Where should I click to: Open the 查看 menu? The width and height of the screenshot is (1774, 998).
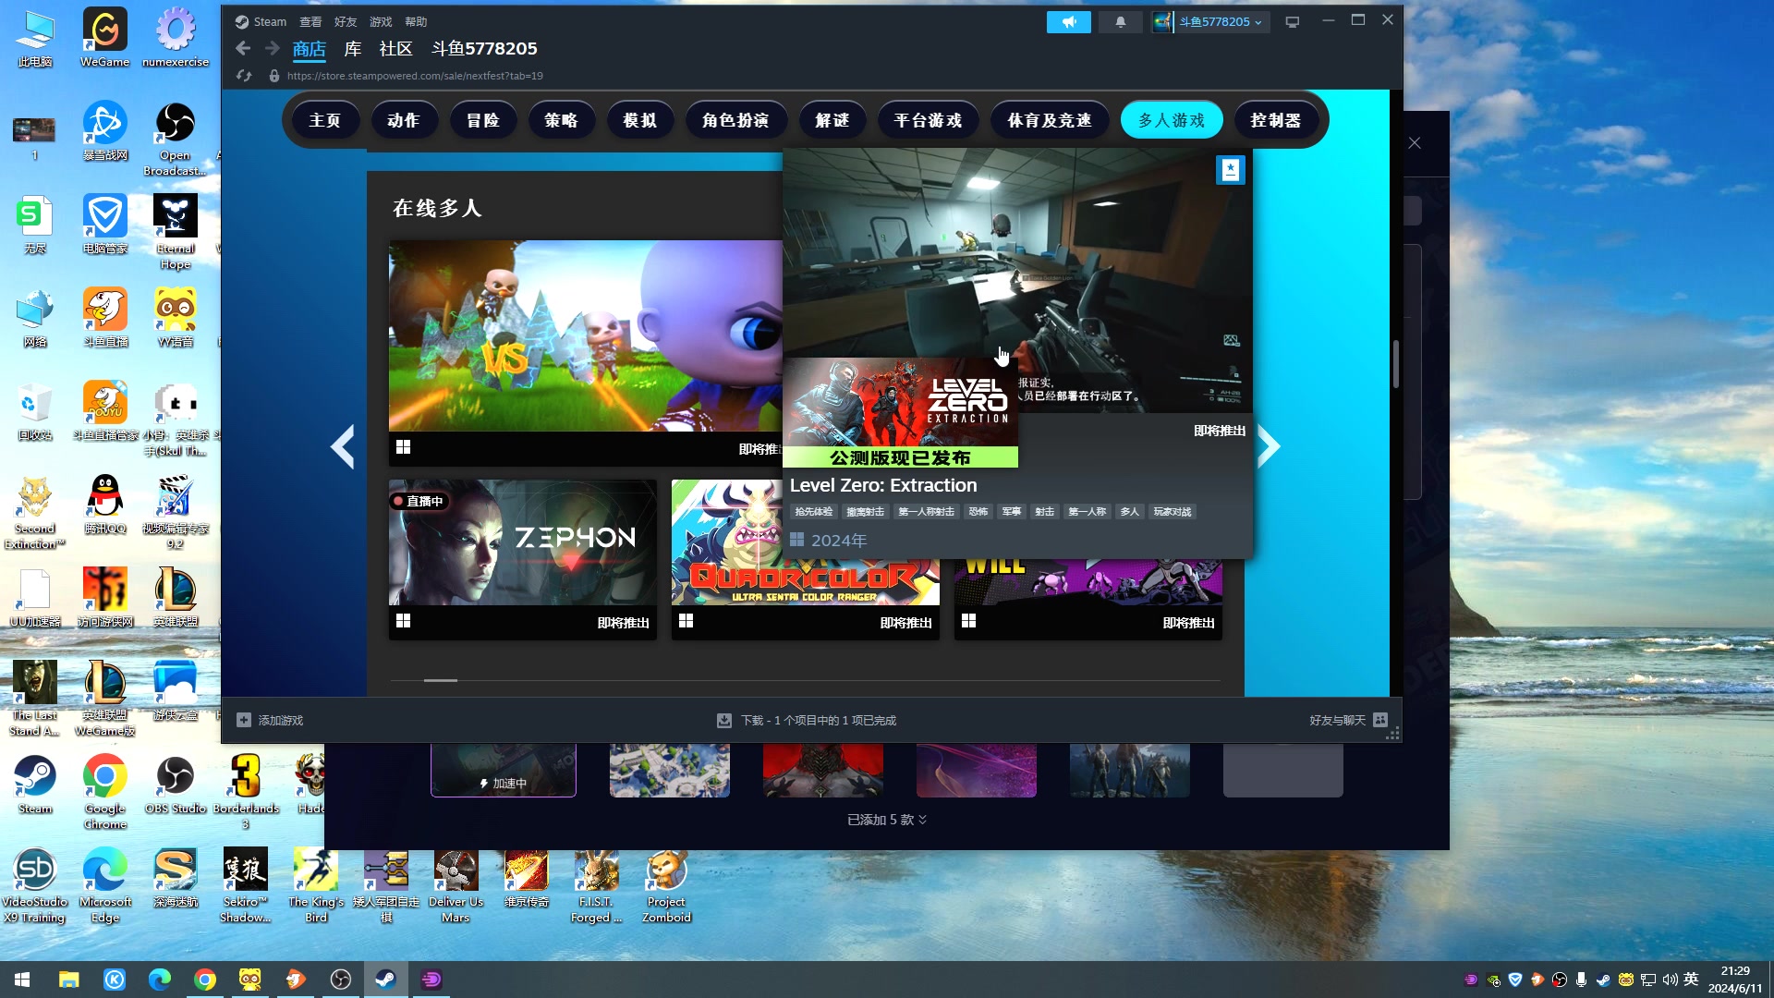tap(310, 21)
